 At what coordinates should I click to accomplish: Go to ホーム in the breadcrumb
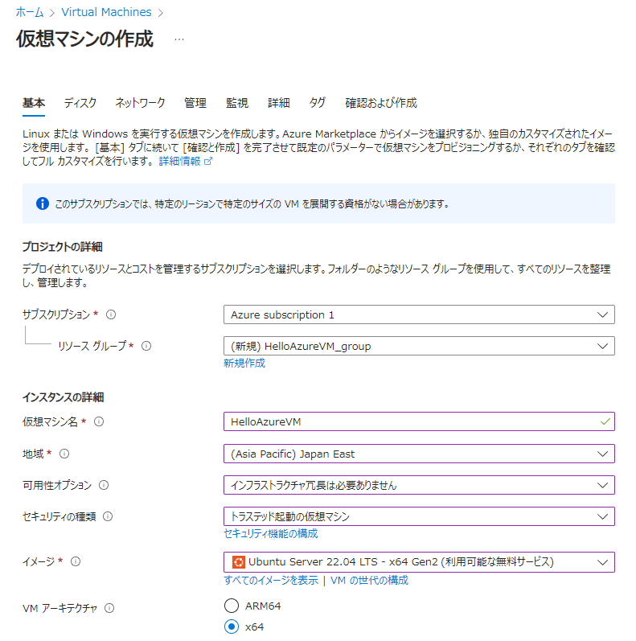(x=30, y=12)
